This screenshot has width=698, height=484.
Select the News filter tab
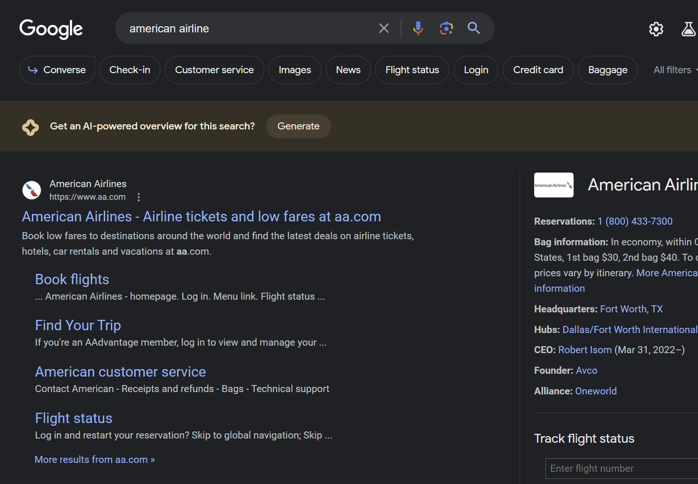348,70
